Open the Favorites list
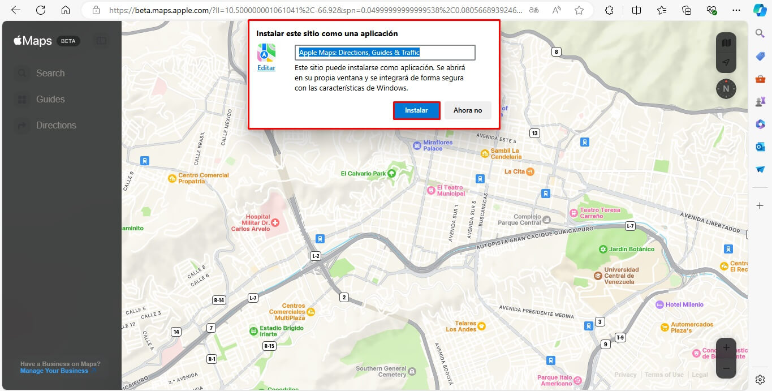This screenshot has height=391, width=772. point(662,10)
